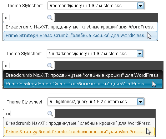166x139 pixels.
Task: Click the Theme Stylesheet label beside the ui-lightness combo
Action: click(25, 102)
